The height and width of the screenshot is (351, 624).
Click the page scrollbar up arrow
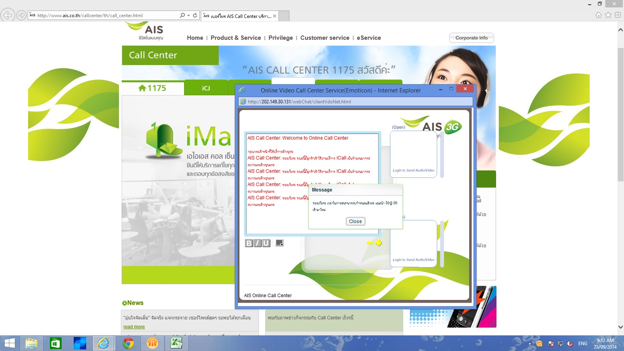coord(620,30)
